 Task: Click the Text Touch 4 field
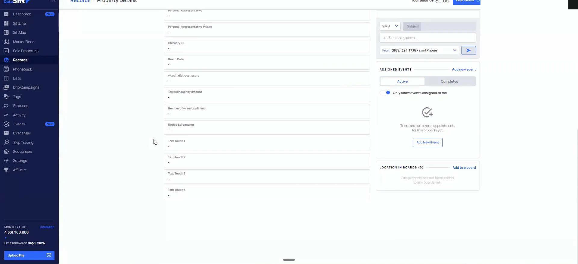pos(267,193)
